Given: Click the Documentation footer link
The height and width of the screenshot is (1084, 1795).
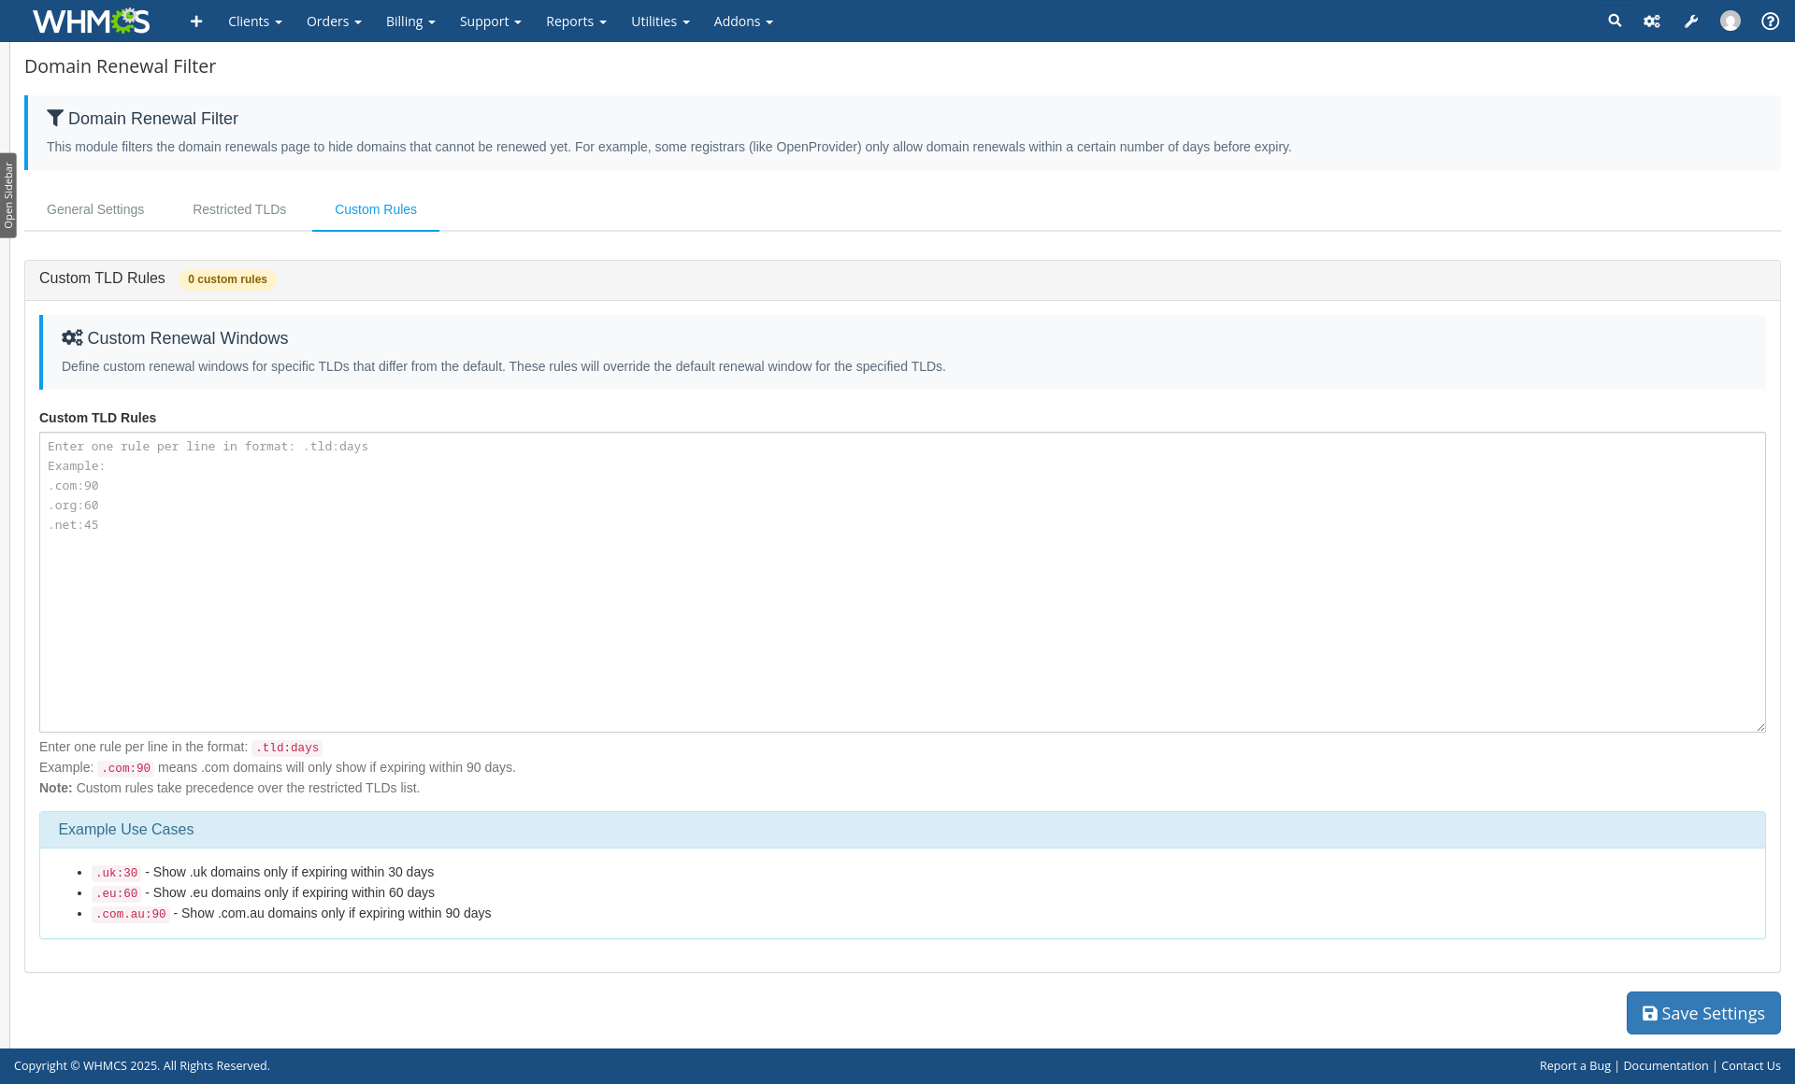Looking at the screenshot, I should click(1665, 1065).
